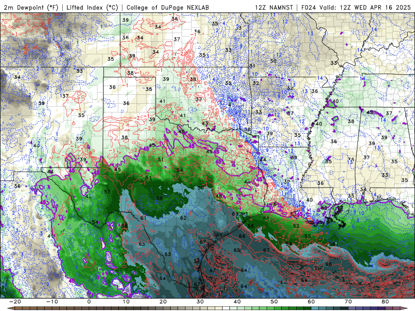Click the 'College of DuPage NEXLAB' header text
The width and height of the screenshot is (415, 311).
(x=168, y=7)
